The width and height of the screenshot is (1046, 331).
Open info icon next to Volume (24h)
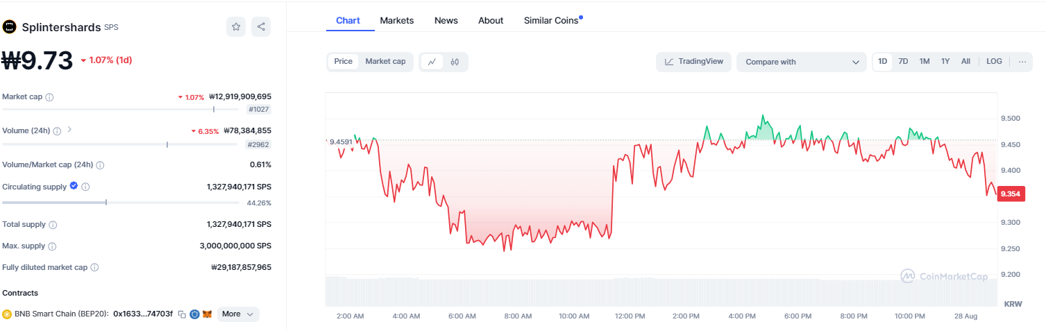point(57,131)
